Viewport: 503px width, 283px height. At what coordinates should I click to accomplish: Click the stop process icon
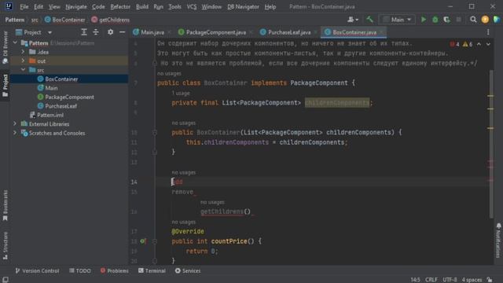coord(459,20)
